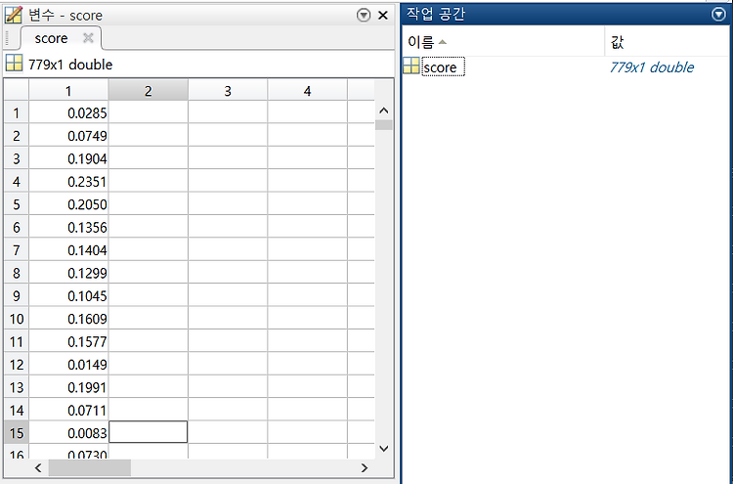
Task: Click the cell containing 0.1404
Action: [68, 250]
